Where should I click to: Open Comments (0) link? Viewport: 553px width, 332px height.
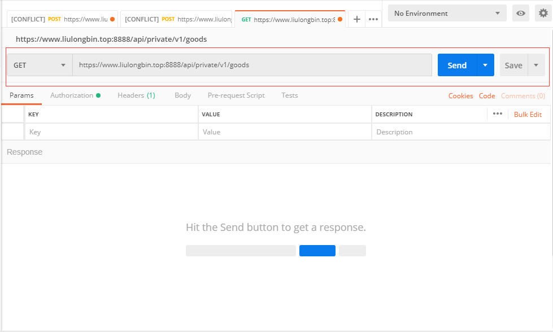point(522,96)
